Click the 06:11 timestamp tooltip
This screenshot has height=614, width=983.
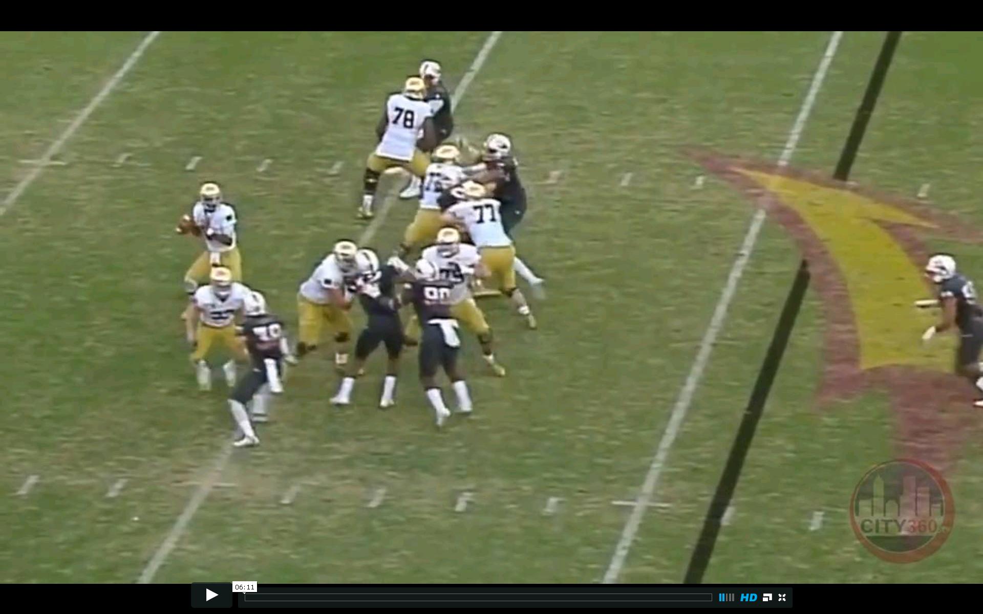(x=244, y=587)
